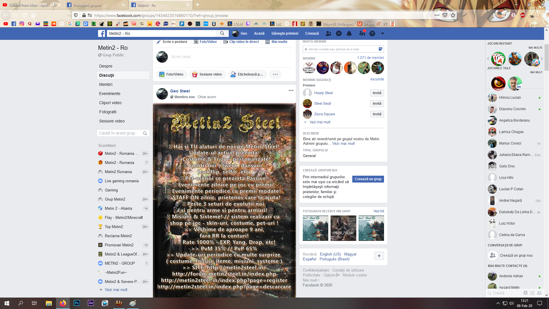Click the Scrie ceva post text field
The height and width of the screenshot is (309, 549).
point(232,57)
